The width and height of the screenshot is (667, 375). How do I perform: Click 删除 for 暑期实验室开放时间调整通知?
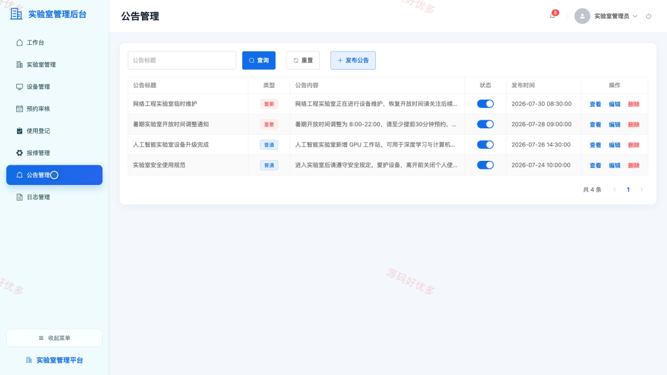pos(634,124)
